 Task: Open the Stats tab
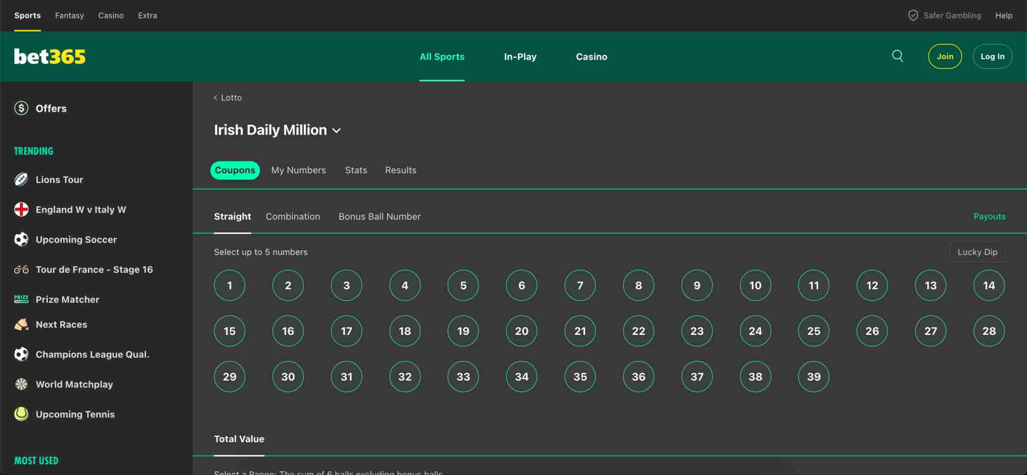pos(356,170)
